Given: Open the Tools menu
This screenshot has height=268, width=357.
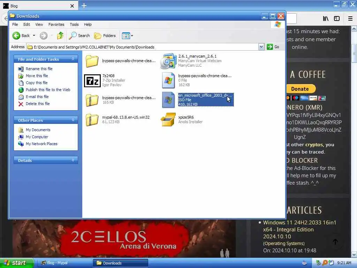Looking at the screenshot, I should pos(74,24).
